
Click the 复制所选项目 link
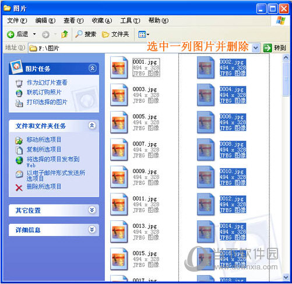tap(44, 150)
